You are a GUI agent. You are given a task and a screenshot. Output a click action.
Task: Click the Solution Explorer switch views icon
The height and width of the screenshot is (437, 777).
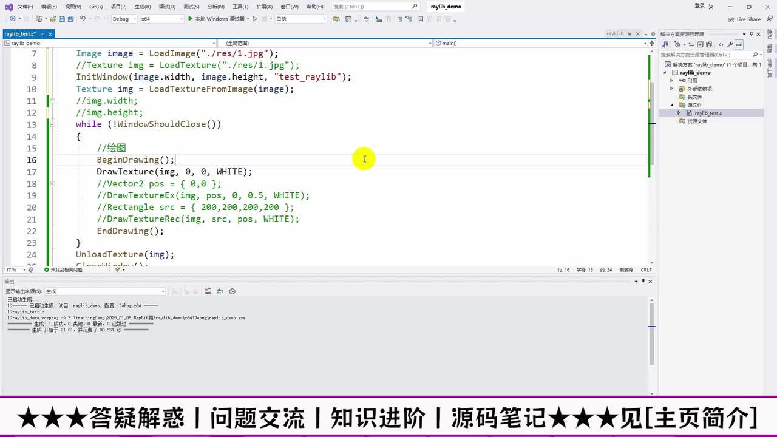665,44
